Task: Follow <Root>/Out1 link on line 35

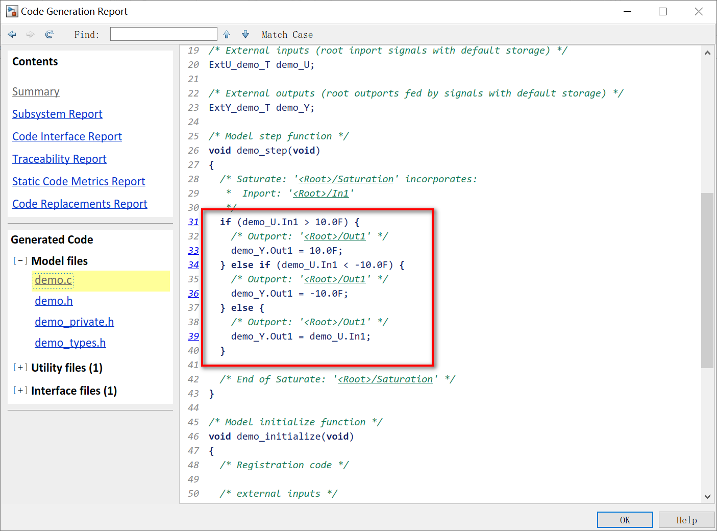Action: tap(335, 279)
